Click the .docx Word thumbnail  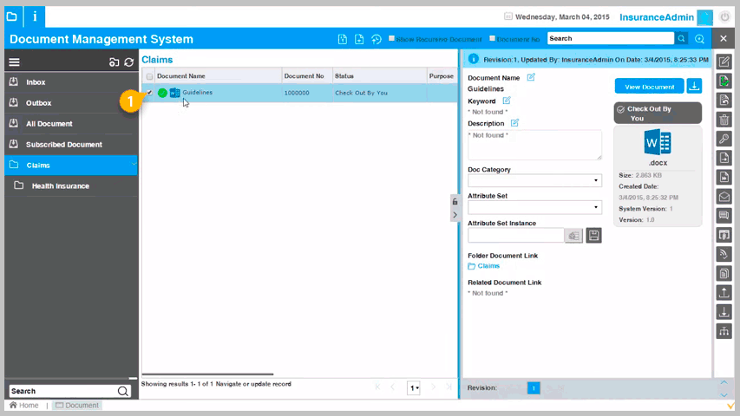(x=658, y=142)
